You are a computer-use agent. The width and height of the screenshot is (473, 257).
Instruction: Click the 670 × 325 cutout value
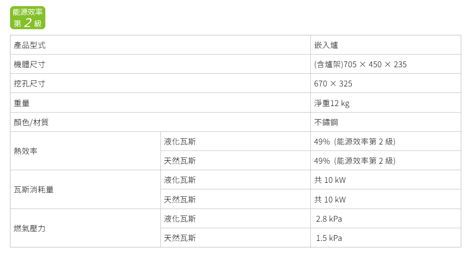point(333,84)
